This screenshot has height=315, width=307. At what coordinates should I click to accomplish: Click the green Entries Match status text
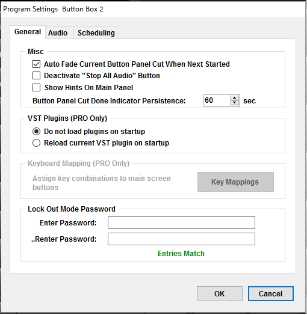tap(181, 254)
